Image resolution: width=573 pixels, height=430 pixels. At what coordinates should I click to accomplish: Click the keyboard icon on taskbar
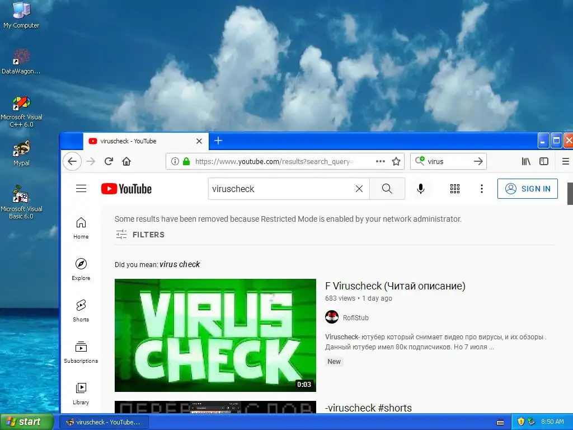click(x=500, y=423)
